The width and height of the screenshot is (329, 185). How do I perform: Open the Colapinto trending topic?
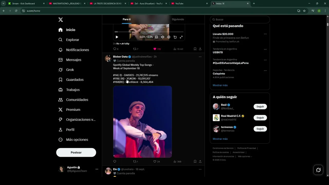point(219,73)
